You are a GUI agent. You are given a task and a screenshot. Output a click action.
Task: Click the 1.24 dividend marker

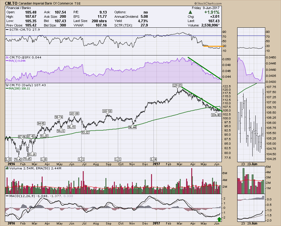click(x=153, y=159)
